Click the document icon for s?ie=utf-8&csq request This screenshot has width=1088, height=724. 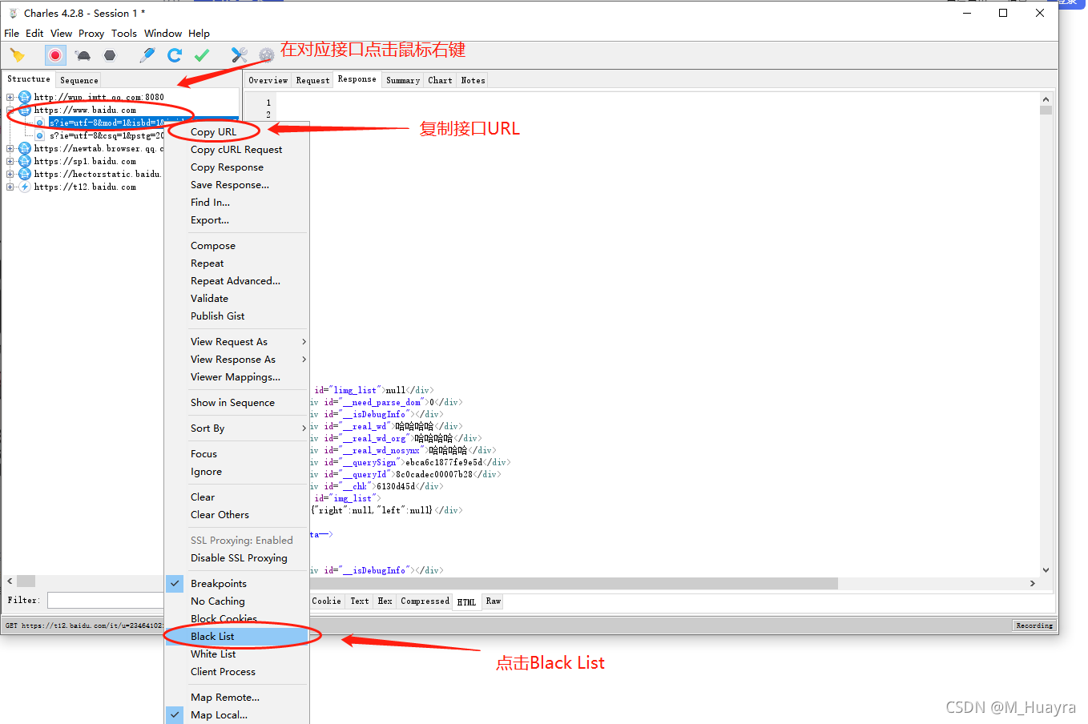point(40,136)
